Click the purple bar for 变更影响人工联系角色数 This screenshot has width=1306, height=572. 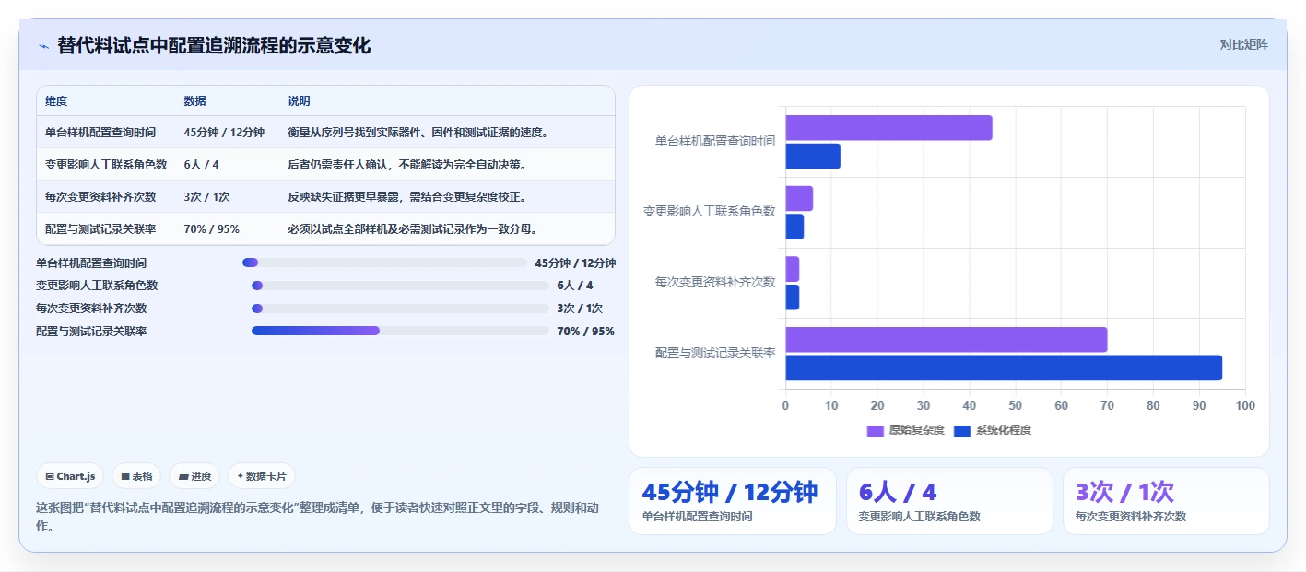(x=799, y=199)
